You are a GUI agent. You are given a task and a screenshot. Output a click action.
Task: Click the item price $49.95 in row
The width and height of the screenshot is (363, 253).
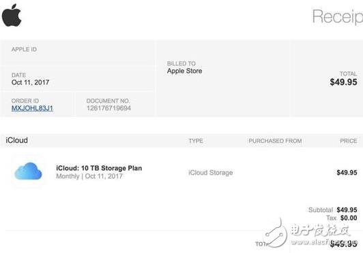pyautogui.click(x=347, y=173)
